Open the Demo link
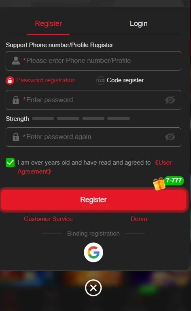 click(x=139, y=219)
